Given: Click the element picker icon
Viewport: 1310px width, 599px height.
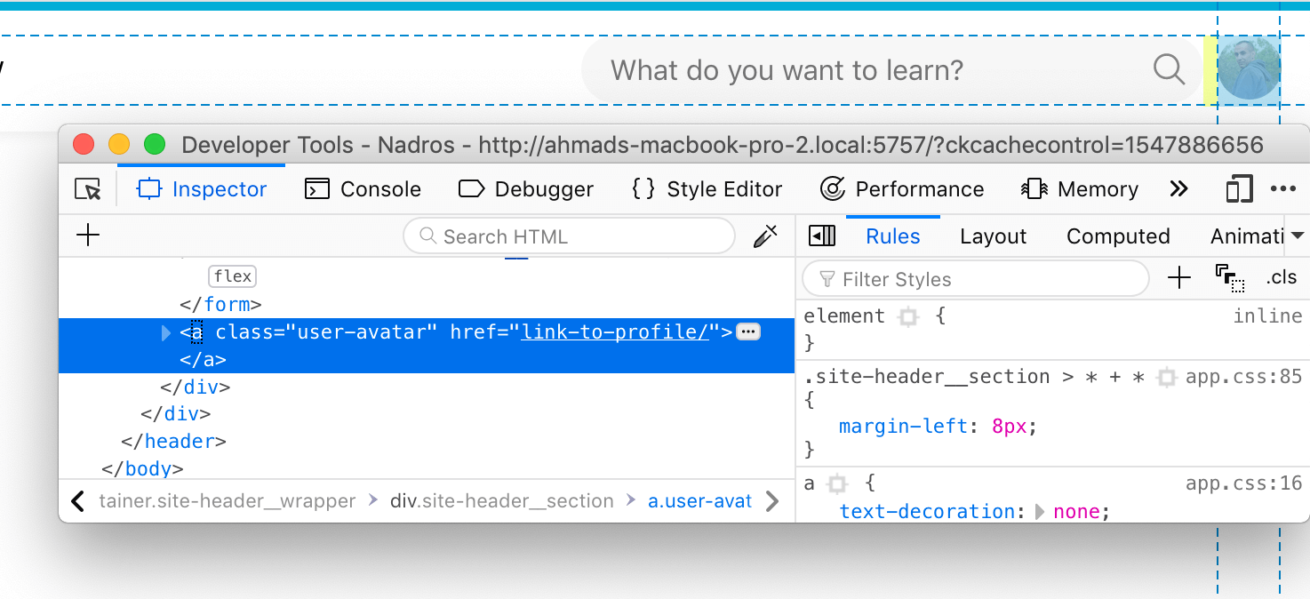Looking at the screenshot, I should click(88, 189).
